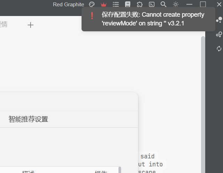Click the circular sync arrows icon
The width and height of the screenshot is (223, 173).
click(x=219, y=49)
